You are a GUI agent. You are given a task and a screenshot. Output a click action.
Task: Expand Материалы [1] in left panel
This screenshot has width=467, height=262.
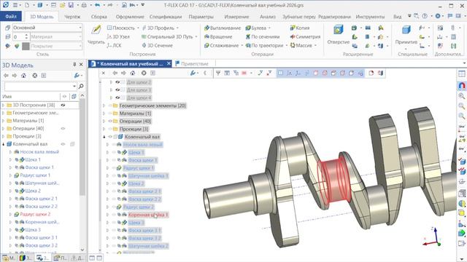[x=4, y=121]
